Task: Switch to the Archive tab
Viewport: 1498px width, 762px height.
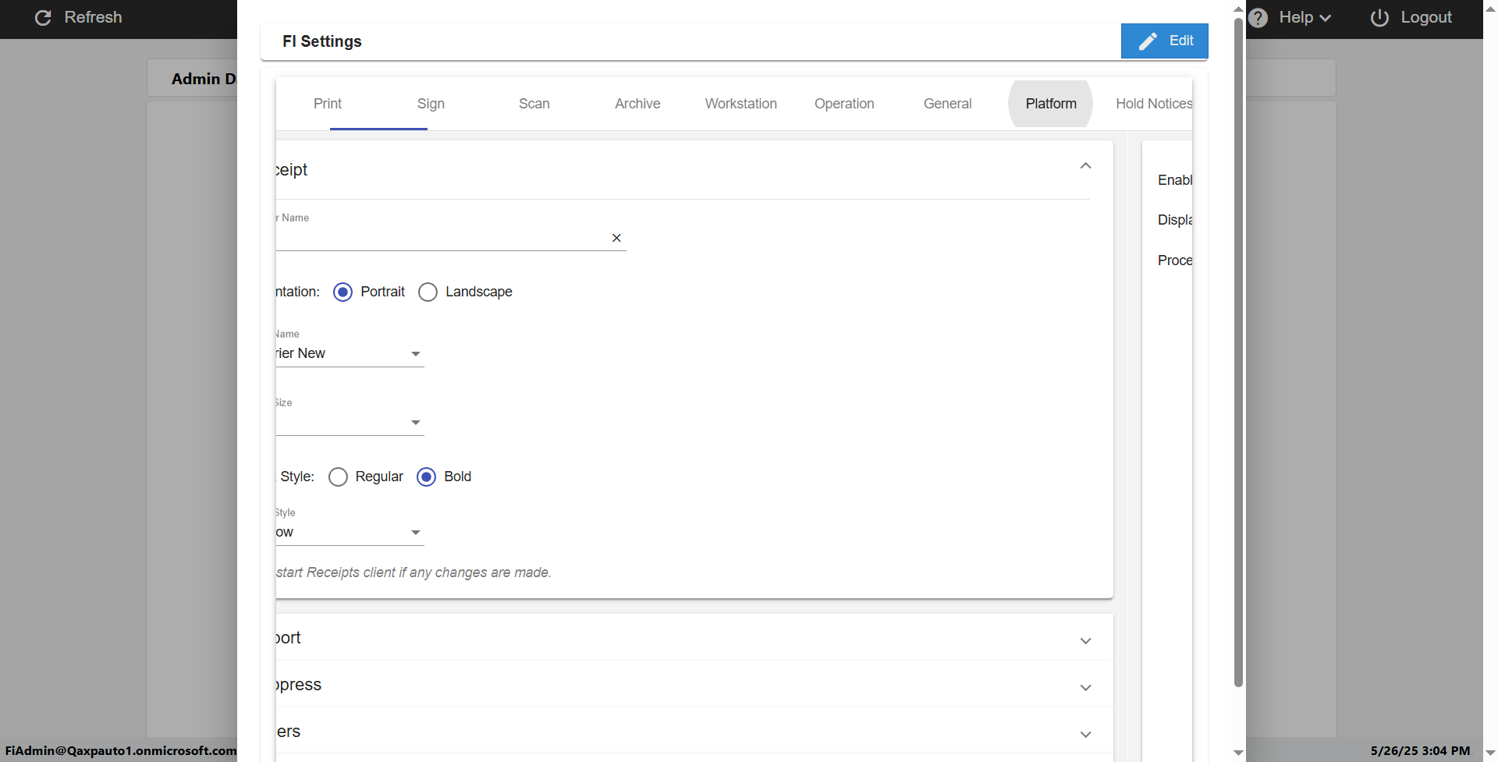Action: tap(637, 104)
